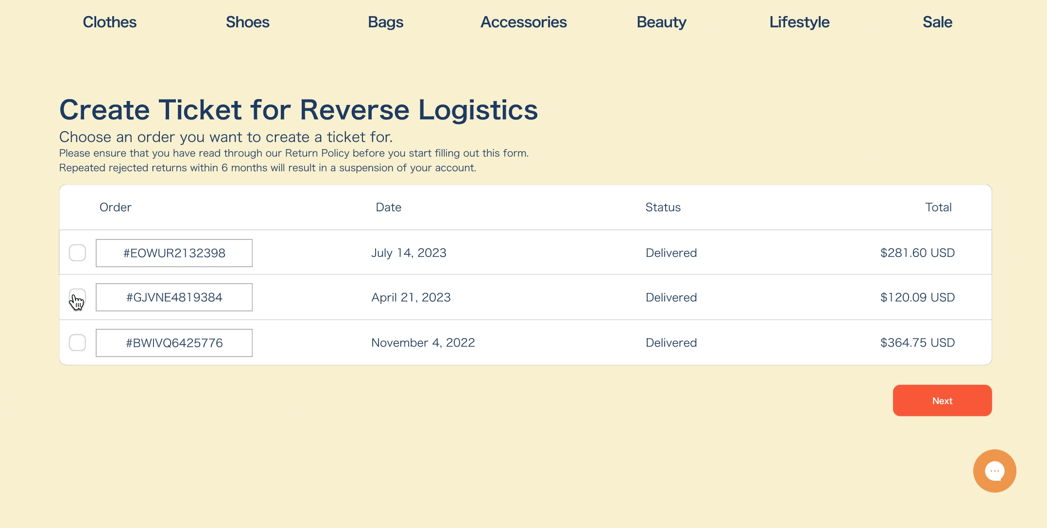Open the Lifestyle menu item

pos(799,22)
